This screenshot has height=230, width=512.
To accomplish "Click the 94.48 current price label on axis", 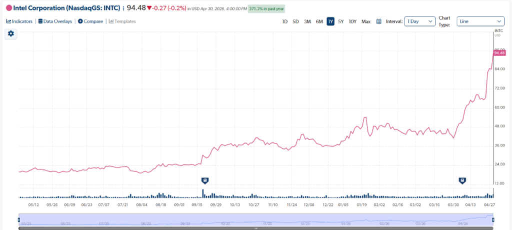I will tap(499, 53).
